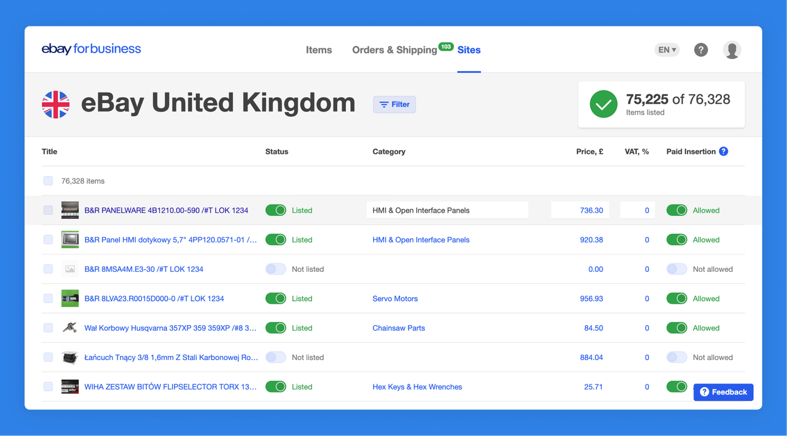Image resolution: width=787 pixels, height=436 pixels.
Task: Click the Filter button
Action: [x=395, y=104]
